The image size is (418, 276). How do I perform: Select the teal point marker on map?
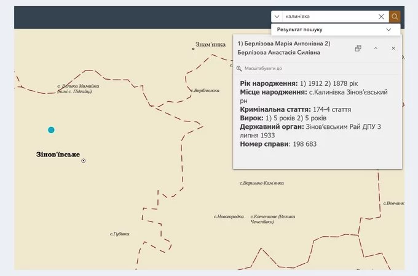coord(51,129)
